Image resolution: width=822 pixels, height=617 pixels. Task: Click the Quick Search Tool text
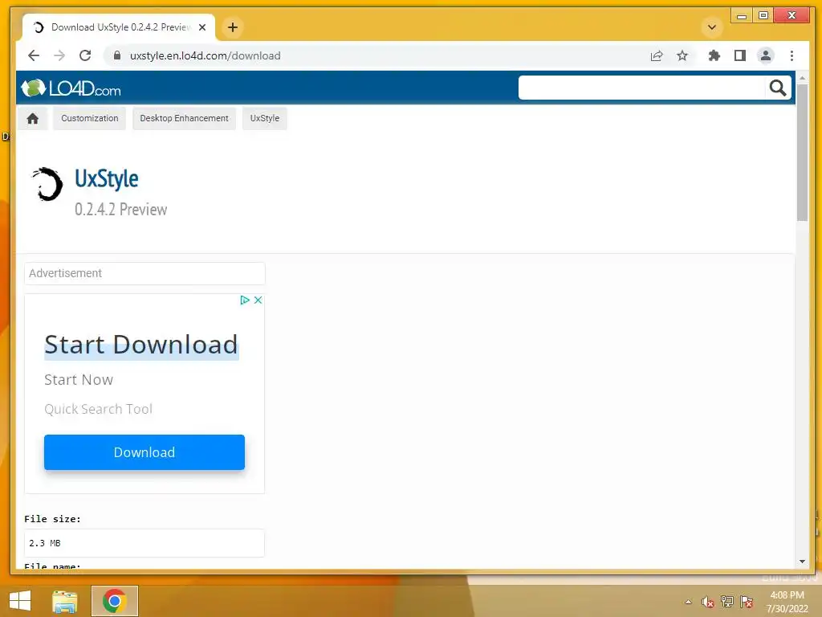(x=98, y=409)
